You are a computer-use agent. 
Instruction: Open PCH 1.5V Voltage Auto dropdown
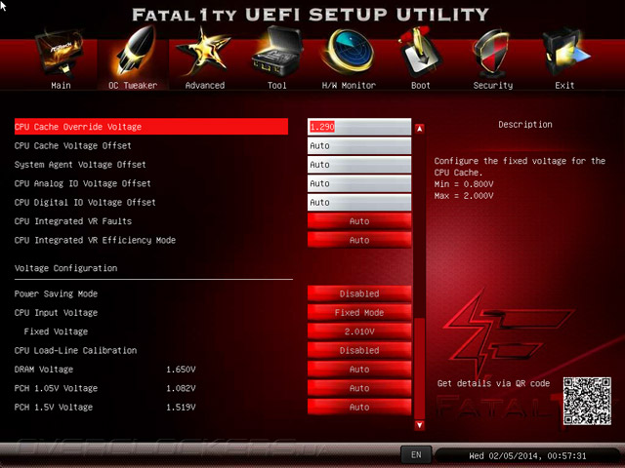359,408
